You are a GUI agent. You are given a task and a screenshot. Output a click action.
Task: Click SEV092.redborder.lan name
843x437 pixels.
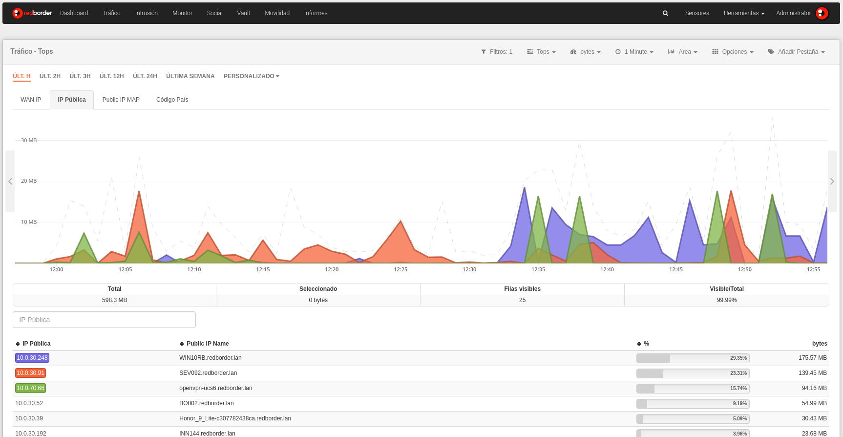[208, 373]
